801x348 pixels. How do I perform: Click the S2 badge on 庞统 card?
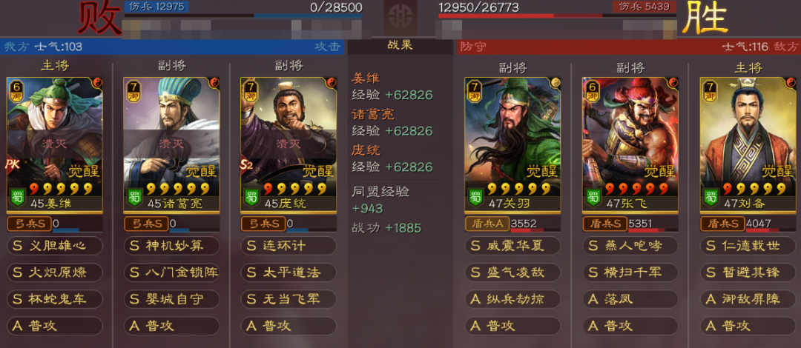(x=248, y=164)
